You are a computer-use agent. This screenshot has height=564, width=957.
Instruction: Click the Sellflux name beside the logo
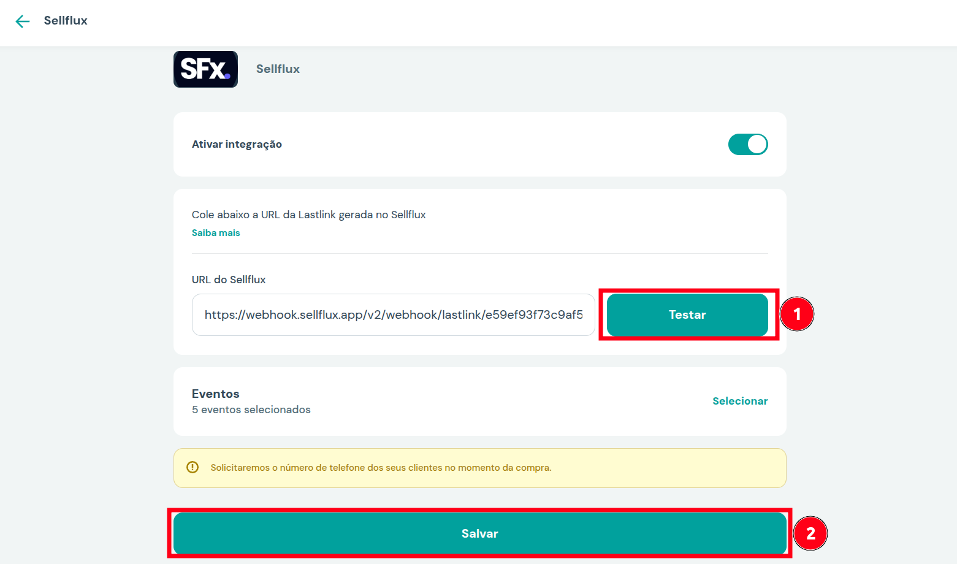click(x=278, y=69)
